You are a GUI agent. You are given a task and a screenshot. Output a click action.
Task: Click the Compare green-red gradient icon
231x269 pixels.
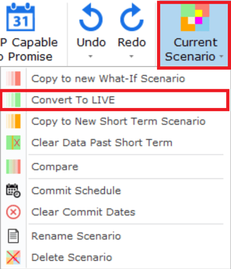[14, 167]
